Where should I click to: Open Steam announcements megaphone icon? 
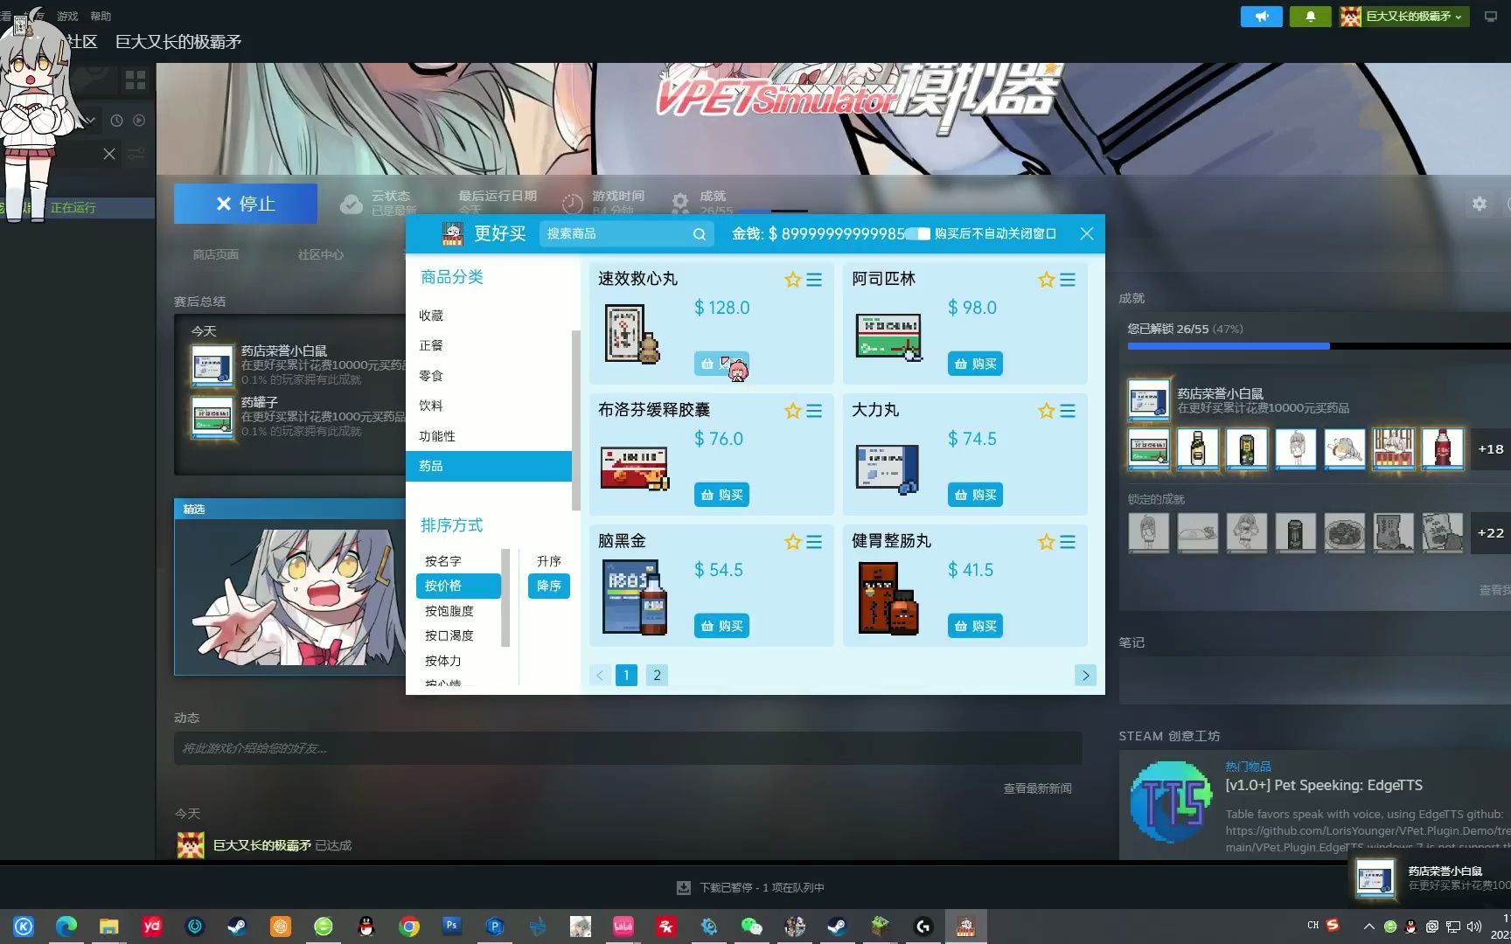tap(1262, 16)
